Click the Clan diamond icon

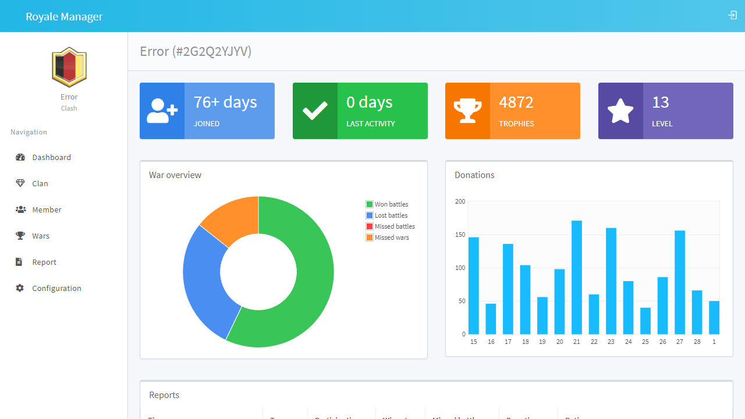pos(20,183)
